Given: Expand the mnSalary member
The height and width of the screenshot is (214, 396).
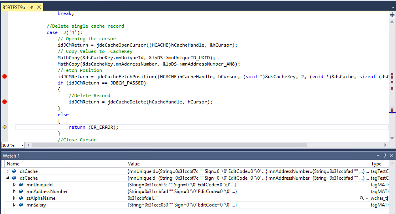Looking at the screenshot, I should tap(14, 205).
